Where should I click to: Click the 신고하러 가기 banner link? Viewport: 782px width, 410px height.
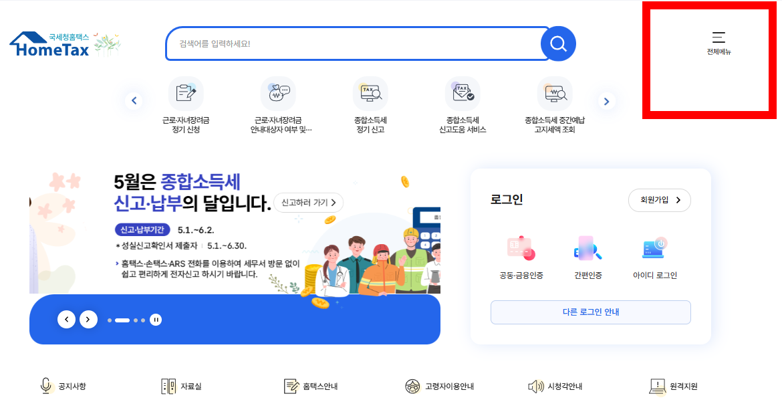tap(308, 203)
